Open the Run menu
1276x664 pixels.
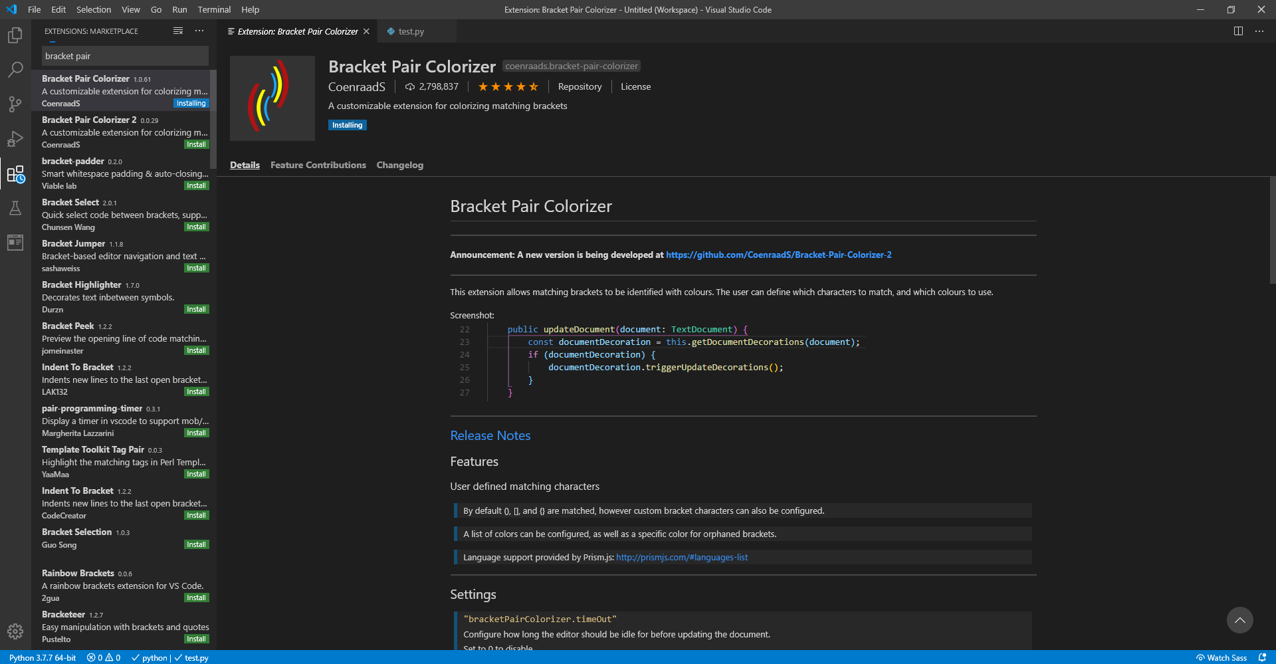(179, 9)
